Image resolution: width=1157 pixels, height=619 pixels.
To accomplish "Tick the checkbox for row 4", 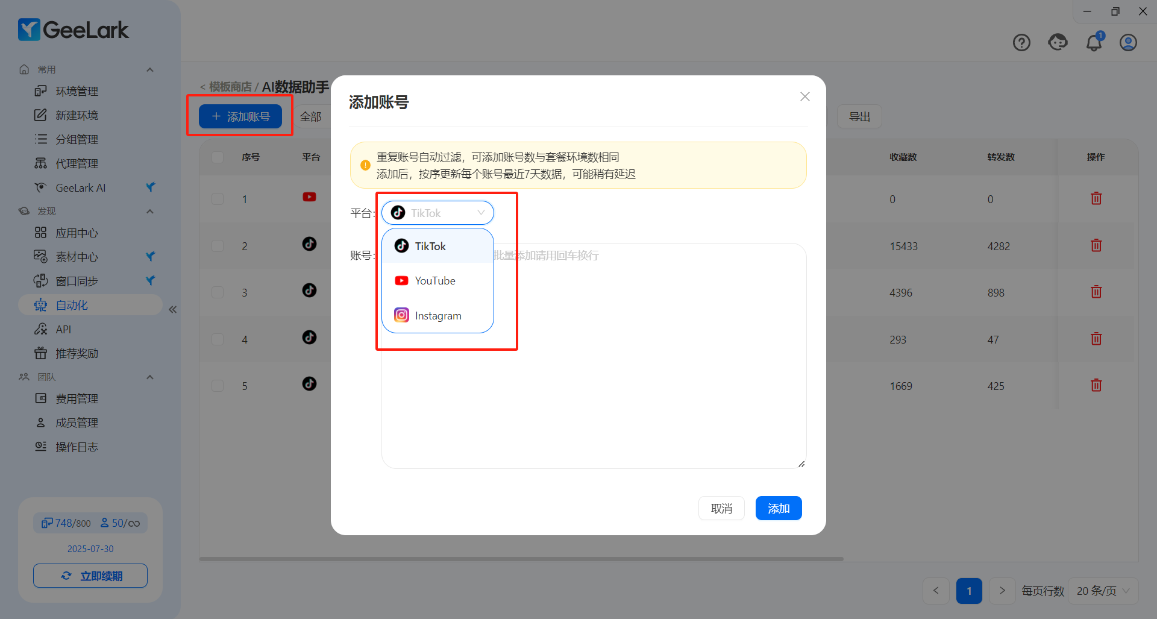I will coord(218,339).
